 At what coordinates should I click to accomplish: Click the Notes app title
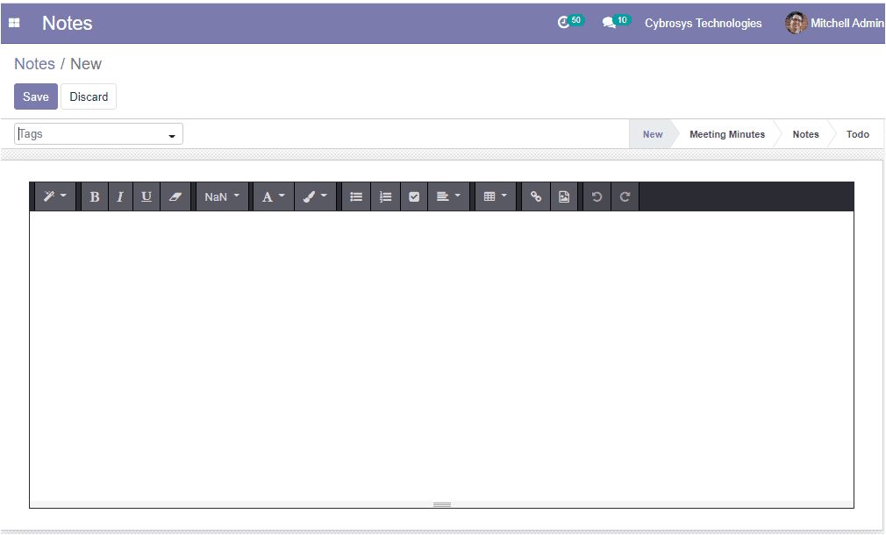click(x=68, y=23)
